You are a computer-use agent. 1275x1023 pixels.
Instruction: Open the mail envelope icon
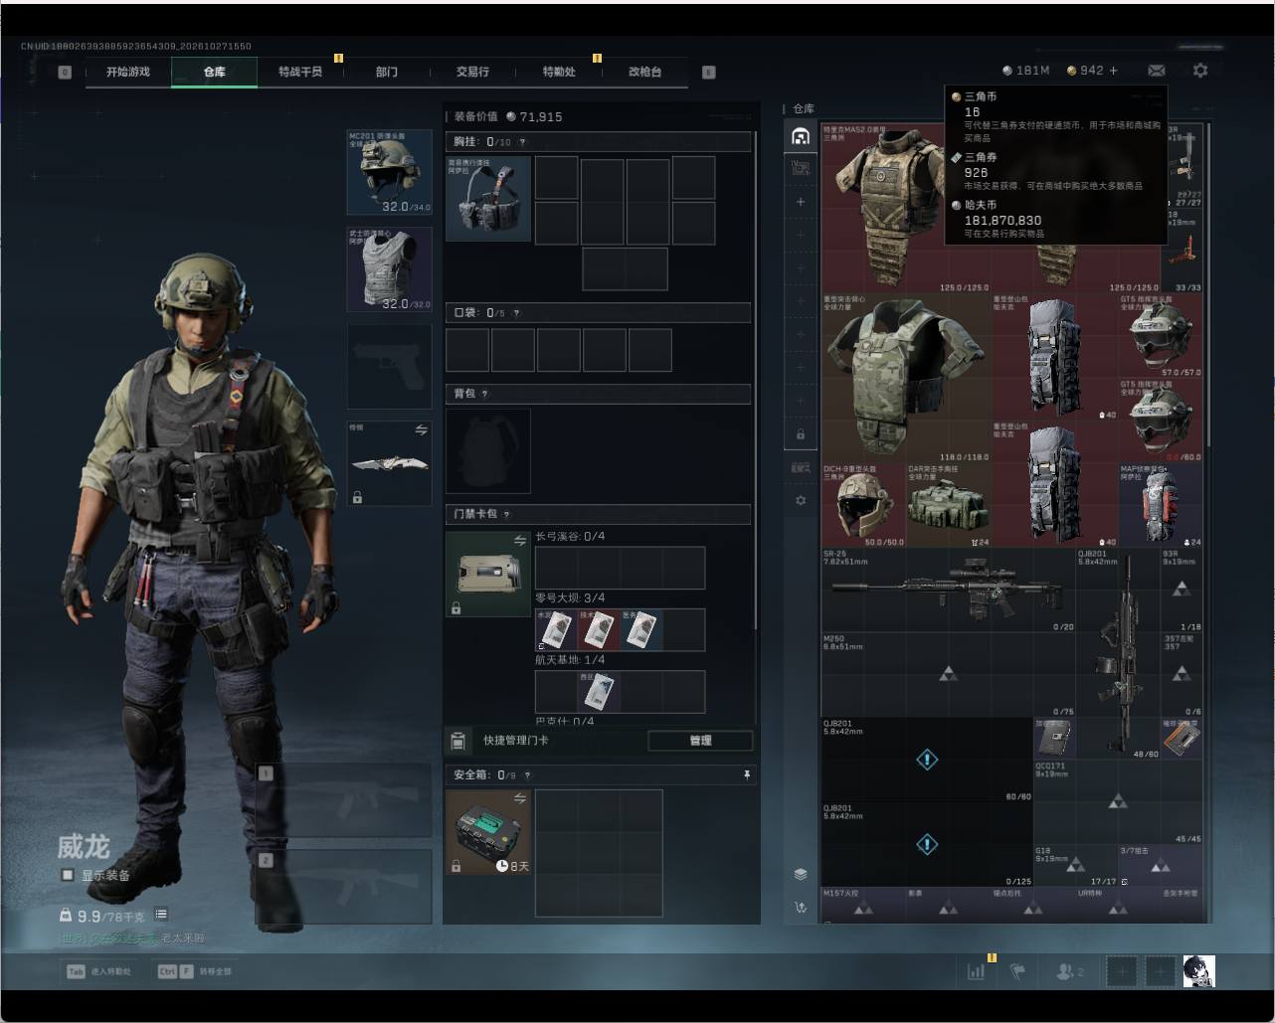(1157, 71)
